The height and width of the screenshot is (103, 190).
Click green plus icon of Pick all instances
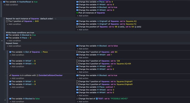[77, 13]
